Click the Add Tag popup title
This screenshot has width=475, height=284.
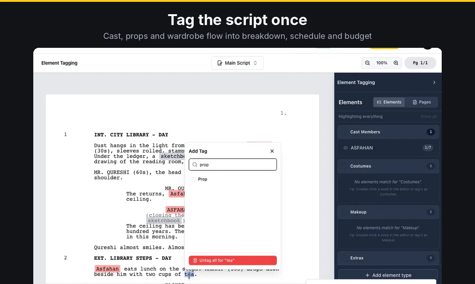coord(198,151)
